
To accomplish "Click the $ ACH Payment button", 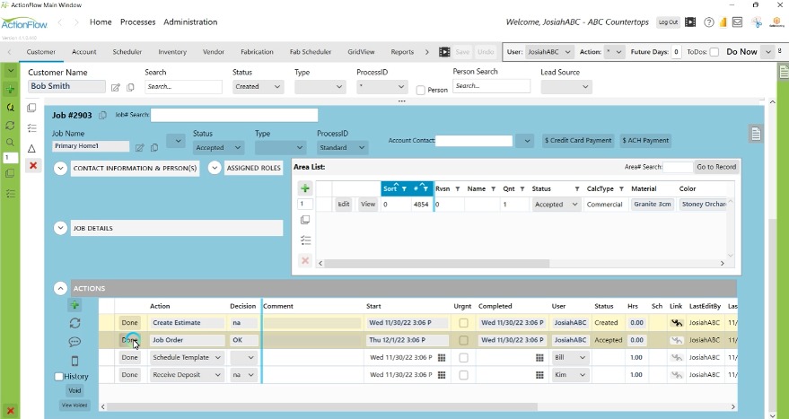I will click(645, 140).
